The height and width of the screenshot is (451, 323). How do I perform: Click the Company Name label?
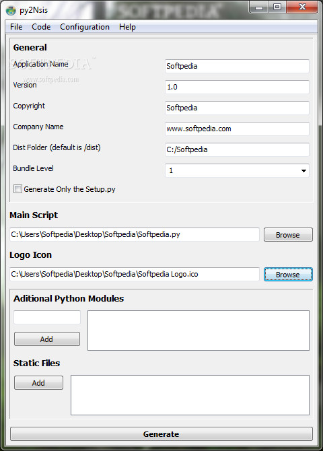(x=38, y=127)
